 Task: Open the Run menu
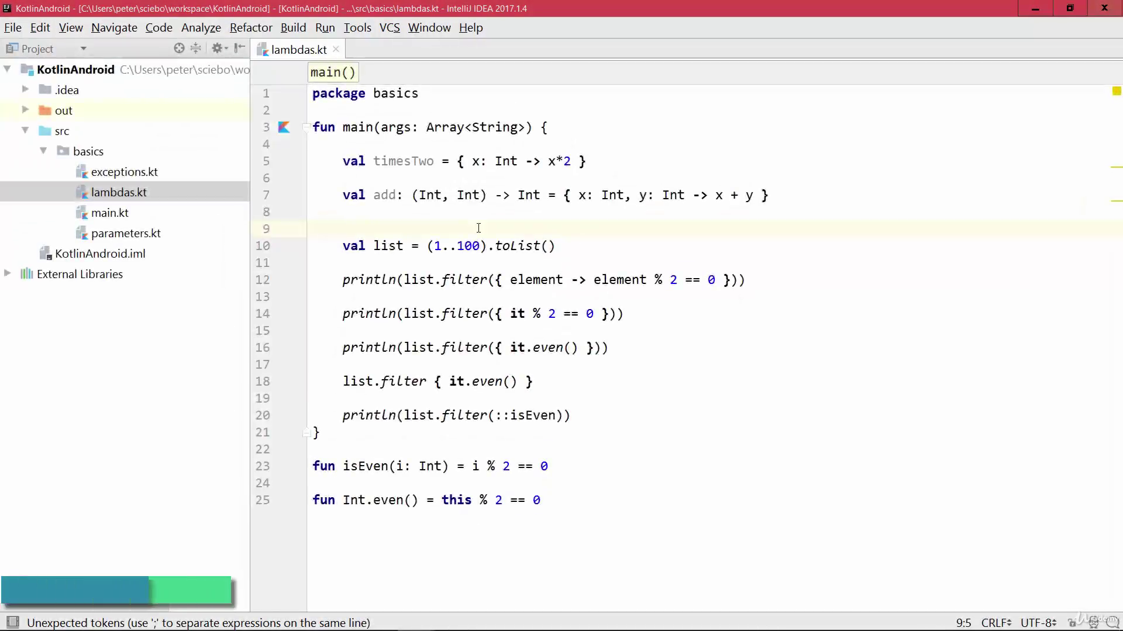tap(325, 27)
